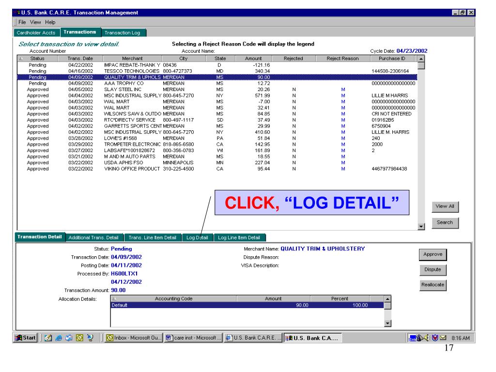This screenshot has height=372, width=496.
Task: Open the Start menu
Action: coord(25,338)
